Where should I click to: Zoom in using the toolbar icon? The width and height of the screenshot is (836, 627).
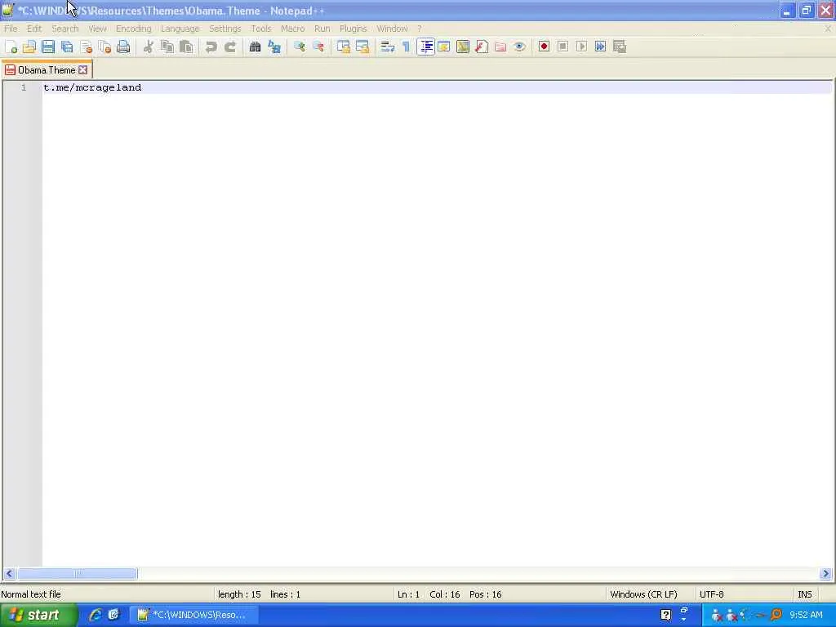coord(299,47)
